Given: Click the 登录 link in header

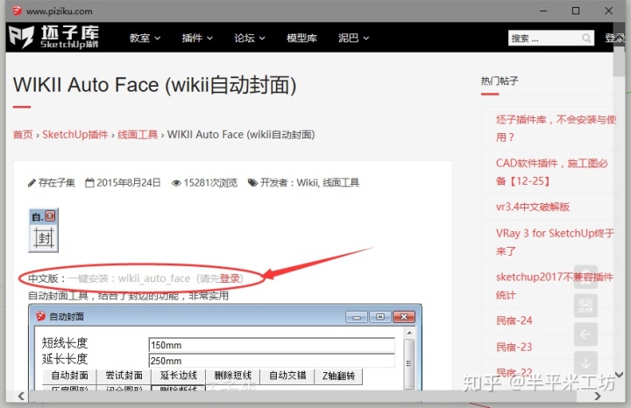Looking at the screenshot, I should click(x=614, y=38).
